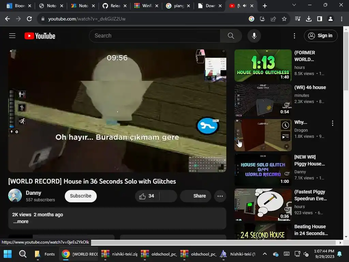The width and height of the screenshot is (349, 262).
Task: Open House Solo Glitch 0:44 thumbnail
Action: 263,170
